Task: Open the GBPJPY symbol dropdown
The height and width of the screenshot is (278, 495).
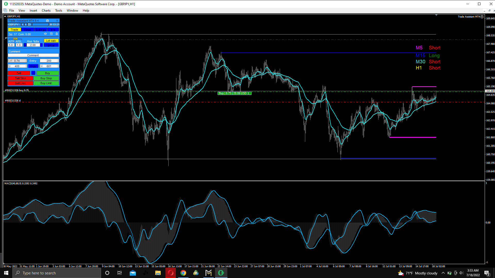Action: [x=14, y=25]
